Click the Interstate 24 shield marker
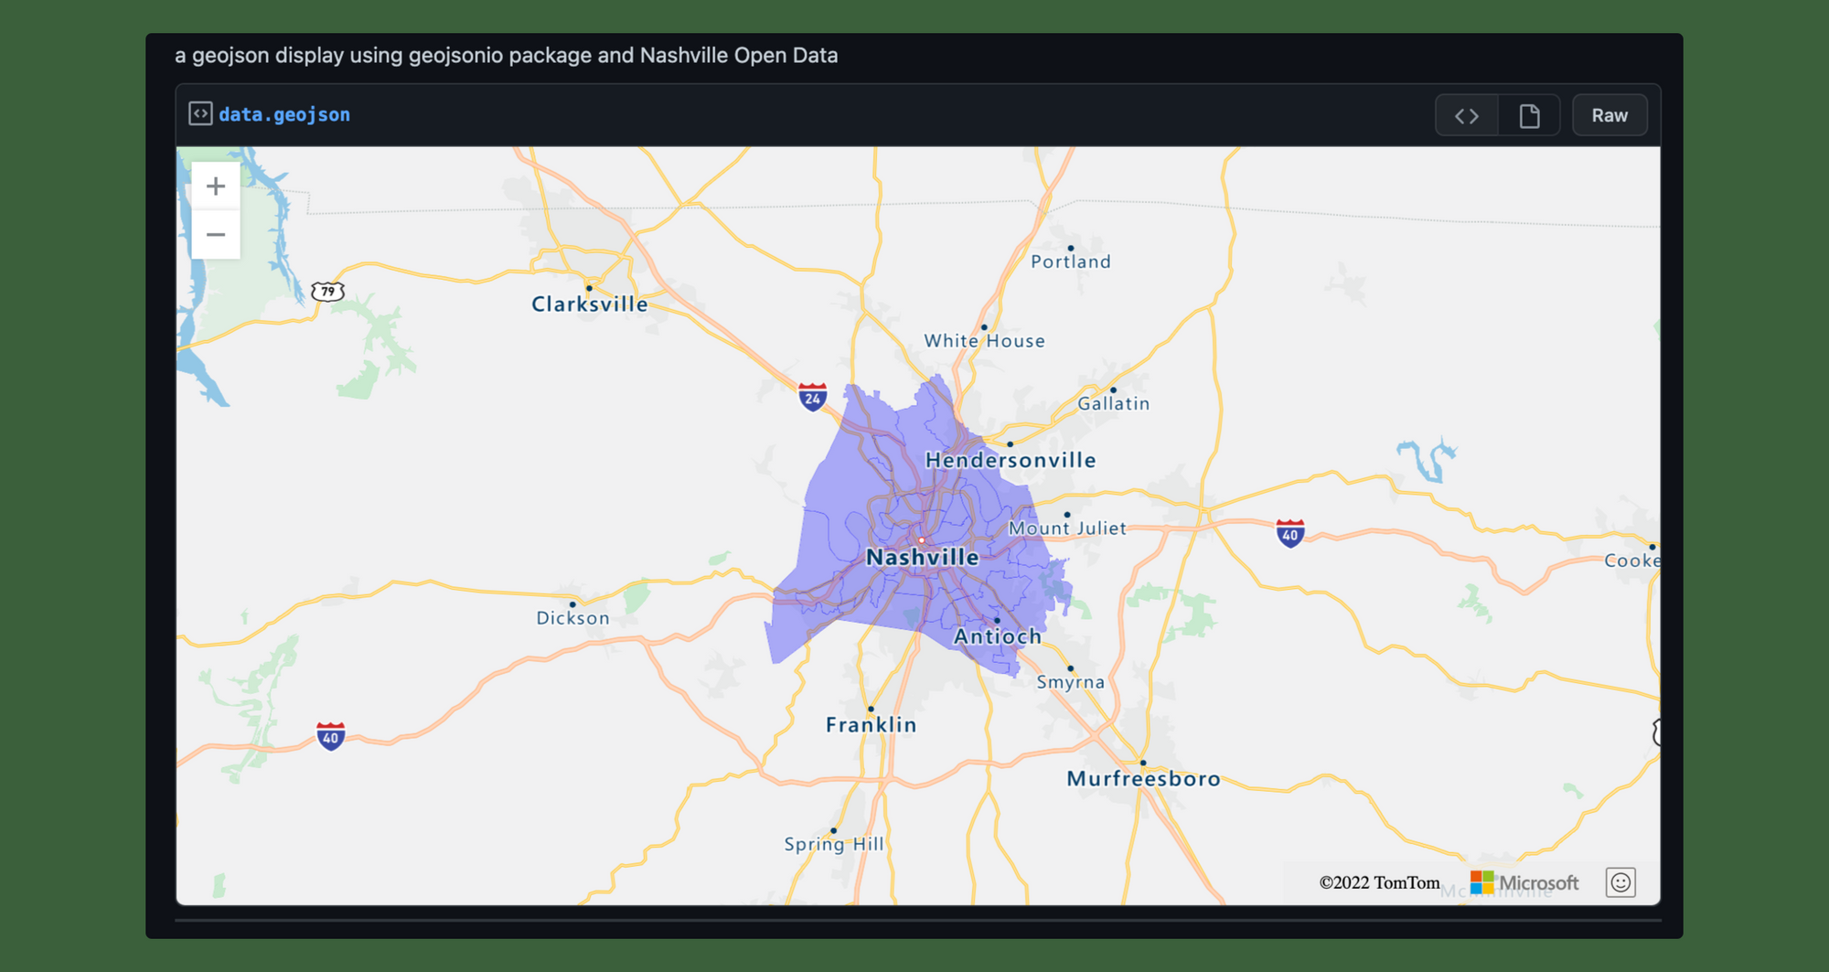The height and width of the screenshot is (972, 1829). [812, 397]
